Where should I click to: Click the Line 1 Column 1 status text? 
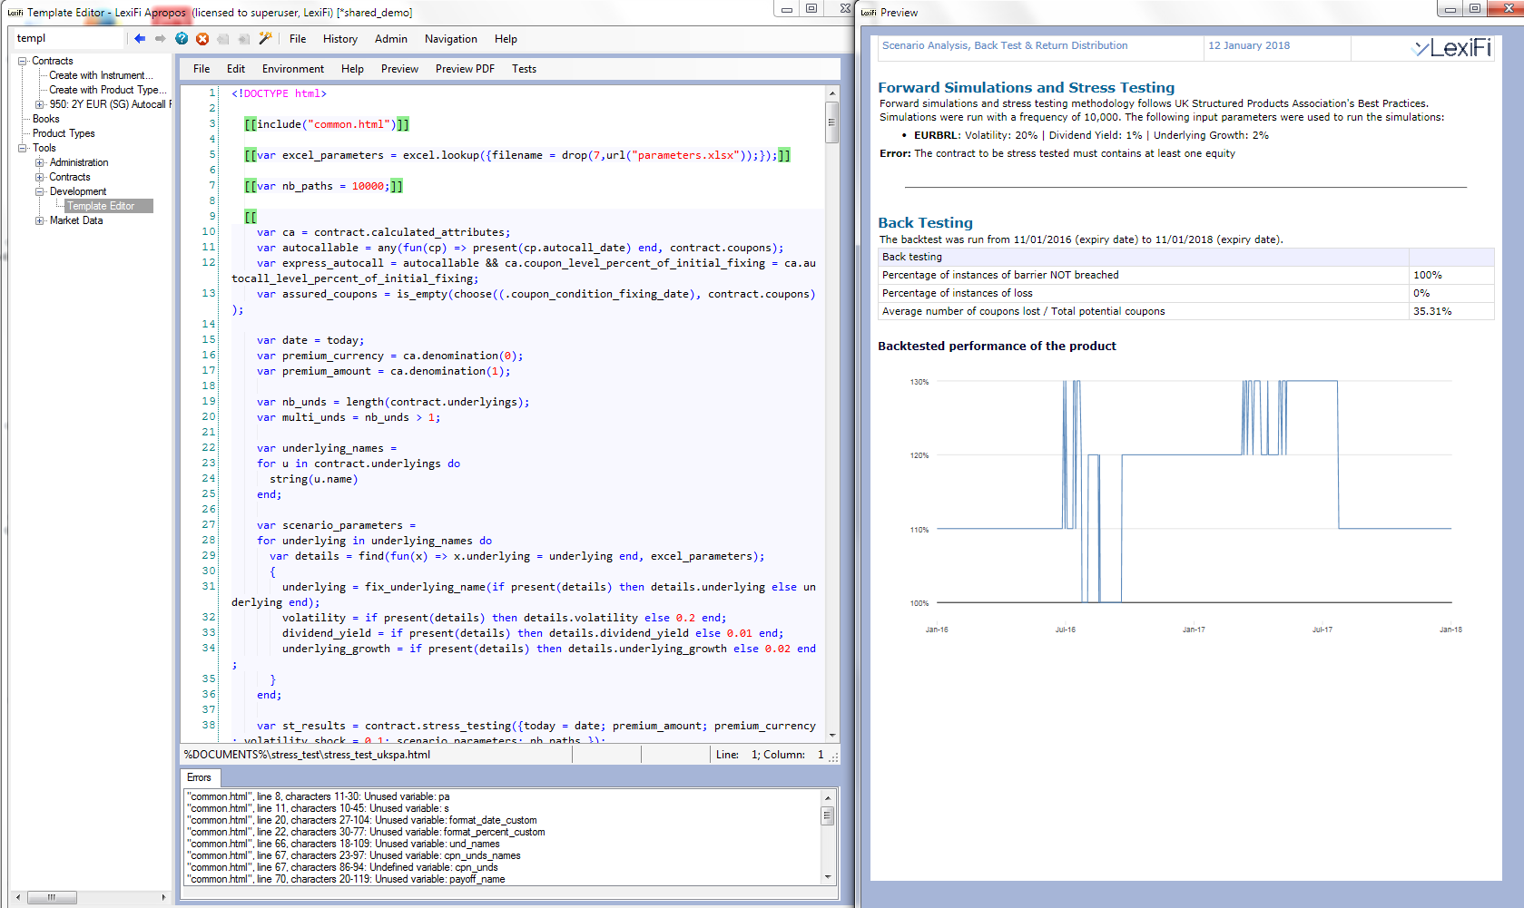click(x=770, y=755)
